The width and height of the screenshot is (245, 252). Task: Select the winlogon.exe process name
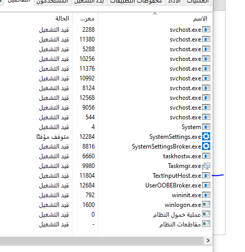[183, 205]
